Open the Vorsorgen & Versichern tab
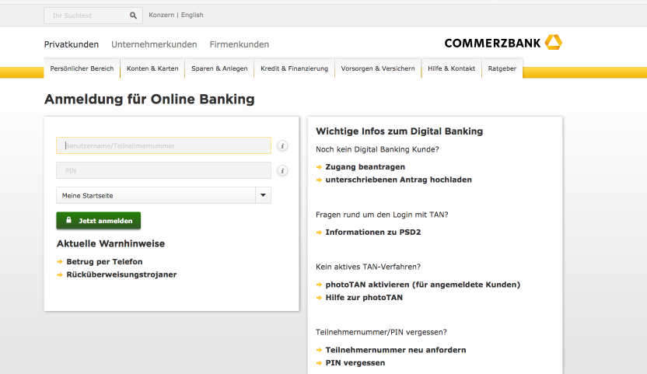Image resolution: width=647 pixels, height=374 pixels. [378, 68]
